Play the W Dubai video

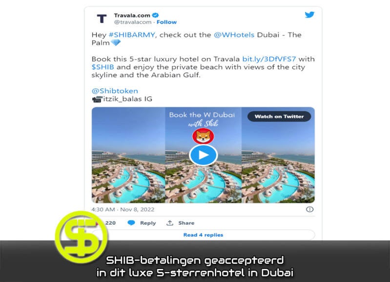click(204, 155)
